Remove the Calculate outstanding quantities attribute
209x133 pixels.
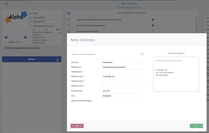tap(69, 20)
